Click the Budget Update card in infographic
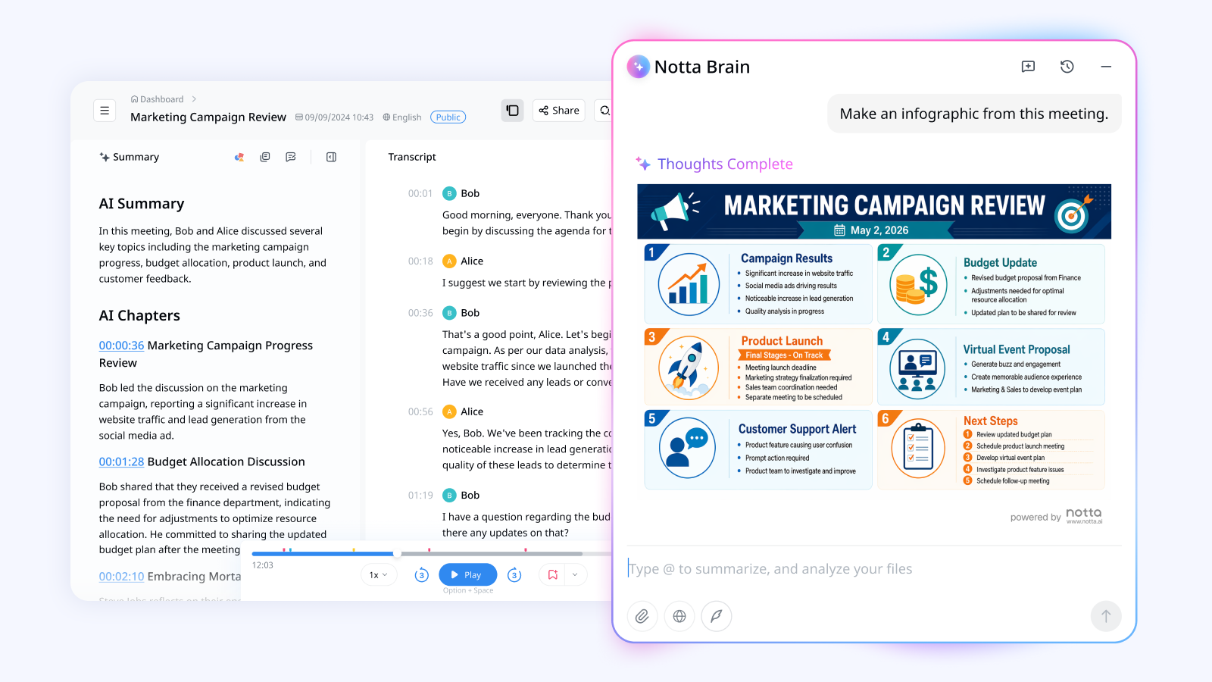 [991, 284]
